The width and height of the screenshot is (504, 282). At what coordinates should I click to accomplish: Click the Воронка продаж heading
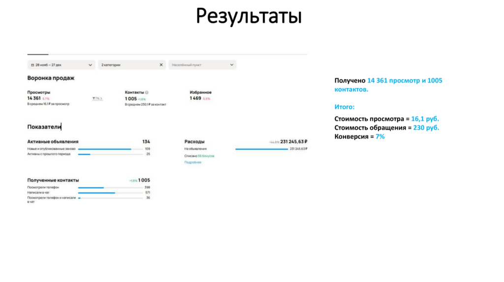51,78
